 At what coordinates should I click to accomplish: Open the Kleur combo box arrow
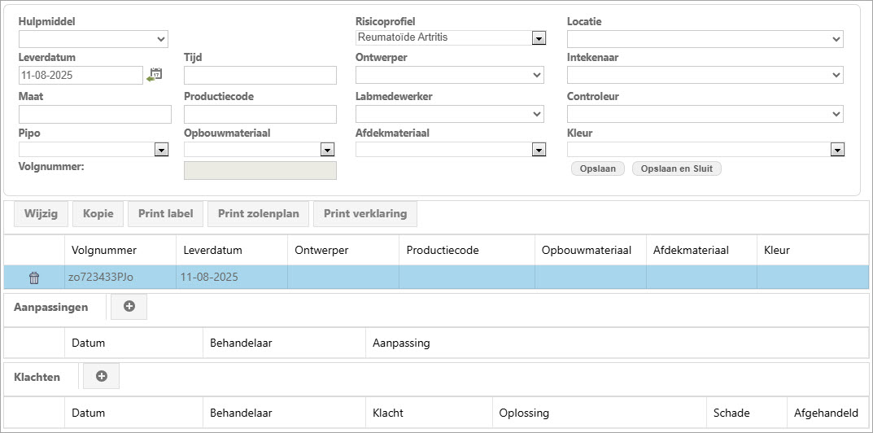[x=836, y=150]
